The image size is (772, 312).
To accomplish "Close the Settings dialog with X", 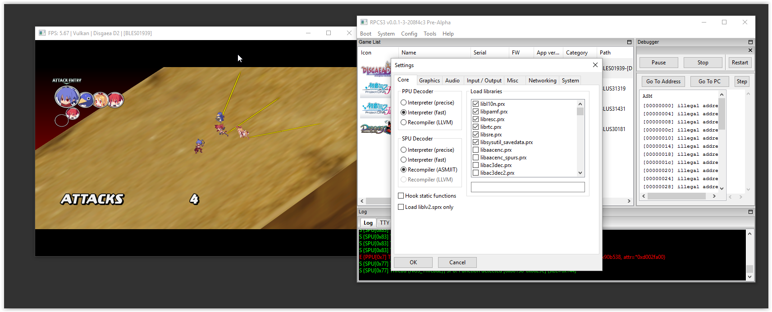I will point(595,65).
